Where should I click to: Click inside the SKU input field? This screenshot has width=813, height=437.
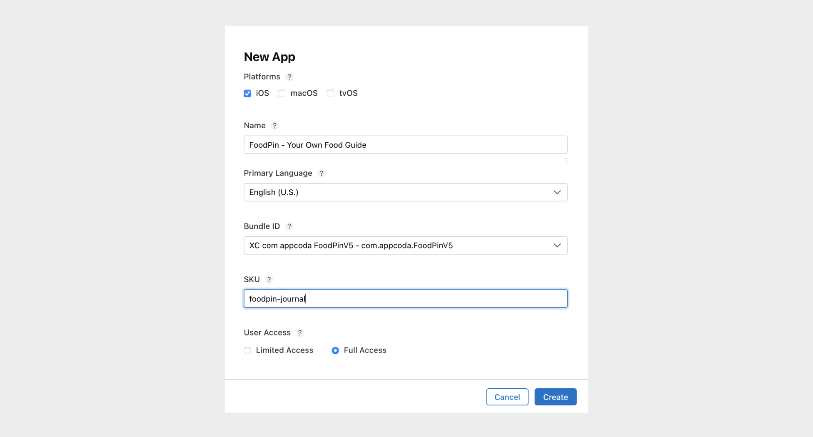405,298
